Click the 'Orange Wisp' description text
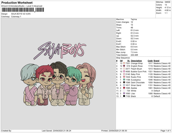The width and height of the screenshot is (172, 133). pos(137,63)
